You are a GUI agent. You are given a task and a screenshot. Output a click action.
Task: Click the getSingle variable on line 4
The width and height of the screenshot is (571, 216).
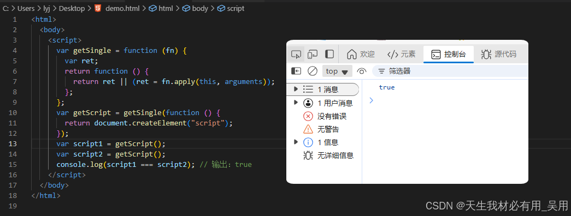coord(92,51)
